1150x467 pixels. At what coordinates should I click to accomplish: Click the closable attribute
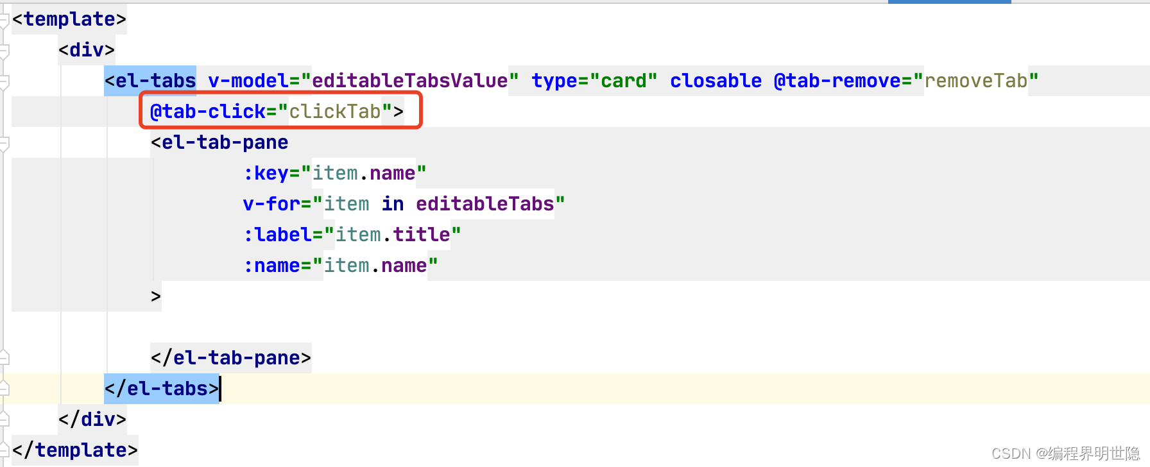point(716,81)
